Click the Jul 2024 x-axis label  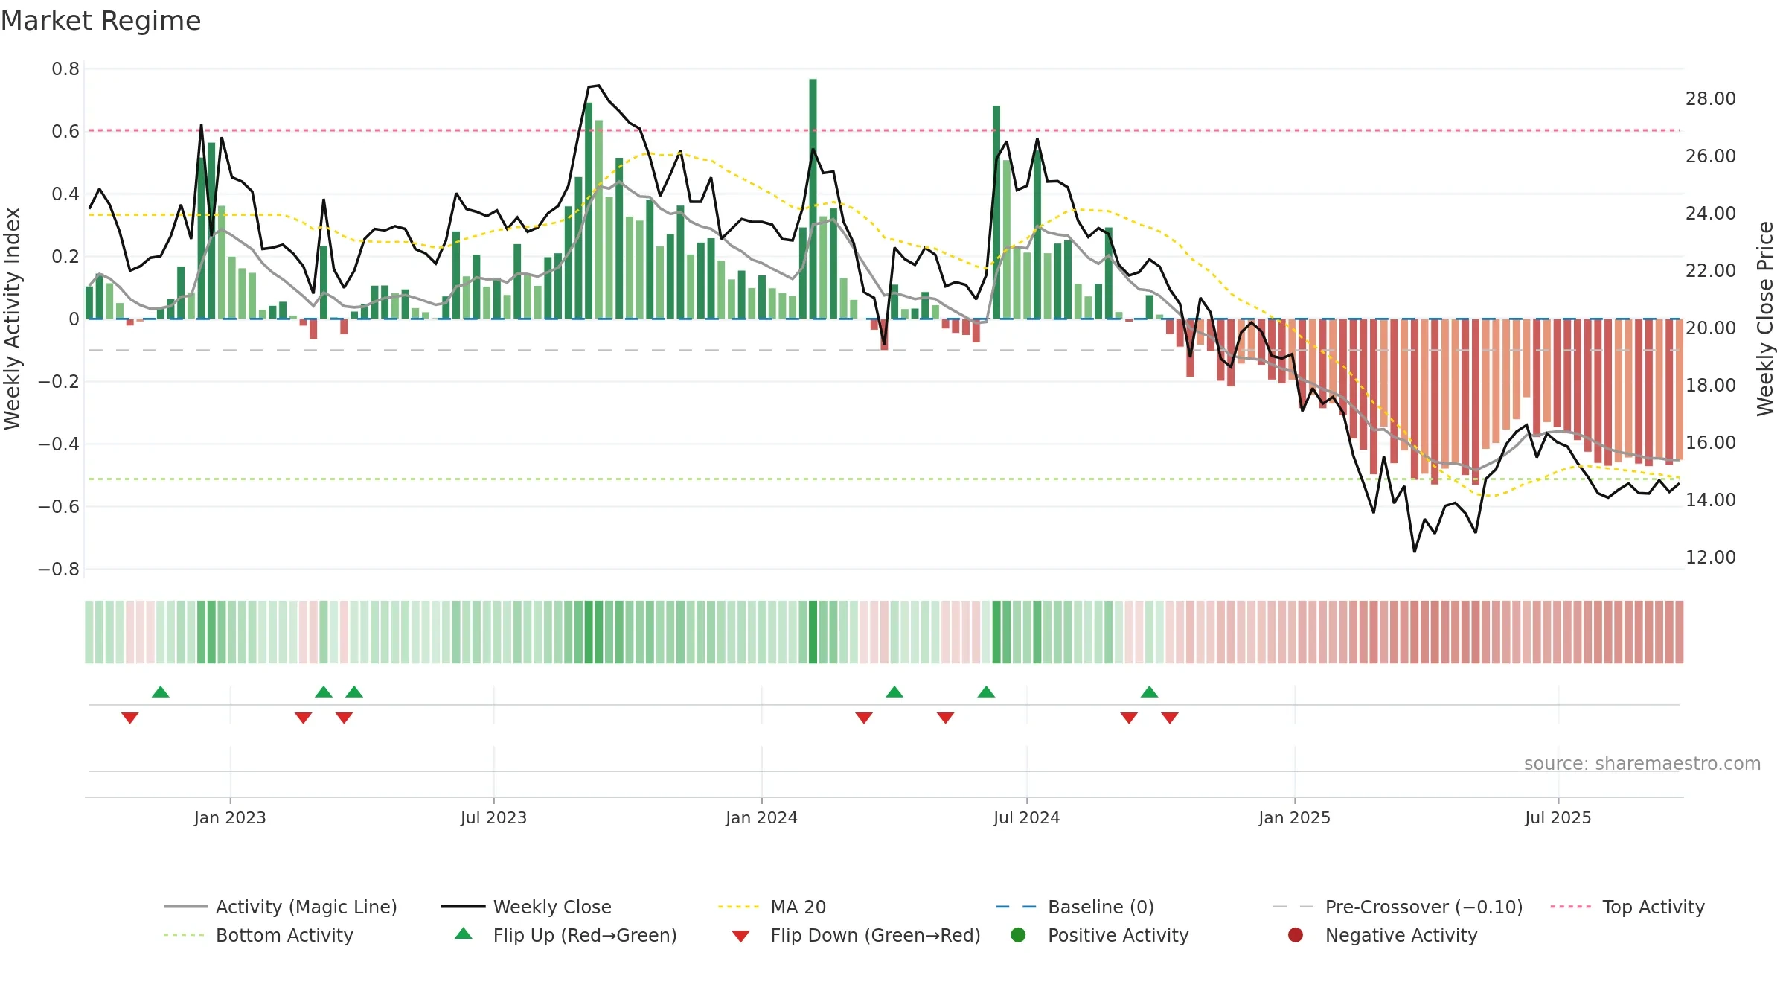click(1026, 817)
